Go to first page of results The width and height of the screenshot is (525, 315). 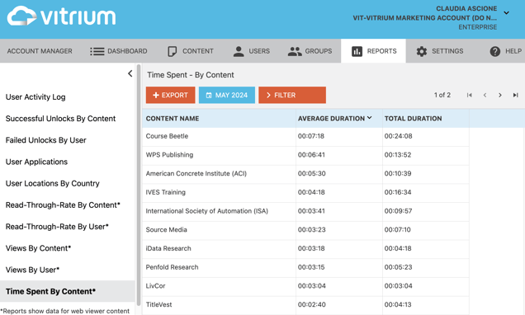(470, 96)
